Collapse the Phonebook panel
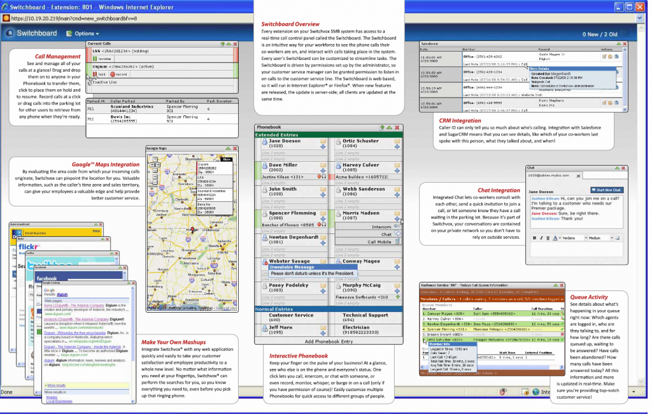The height and width of the screenshot is (414, 652). 389,127
